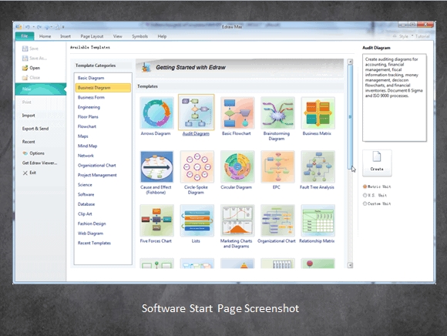Show the Recent Templates category
This screenshot has width=447, height=336.
click(x=94, y=243)
